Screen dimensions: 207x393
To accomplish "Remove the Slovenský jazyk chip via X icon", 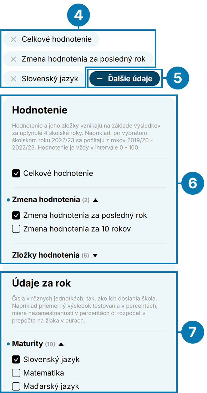I will click(x=13, y=79).
